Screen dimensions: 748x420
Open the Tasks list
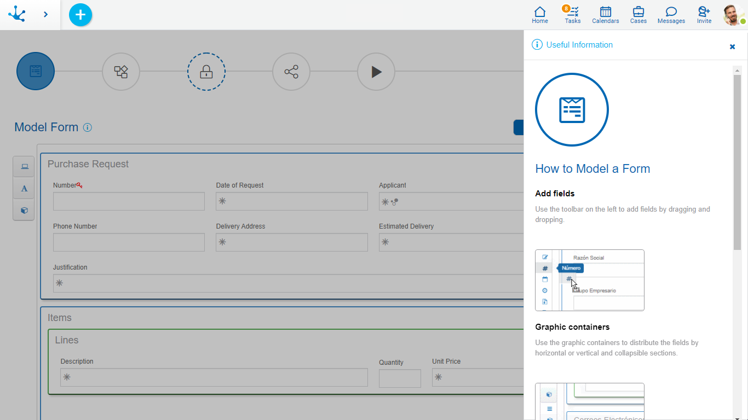573,15
